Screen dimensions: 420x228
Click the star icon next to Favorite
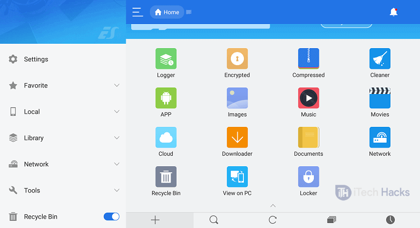click(13, 85)
